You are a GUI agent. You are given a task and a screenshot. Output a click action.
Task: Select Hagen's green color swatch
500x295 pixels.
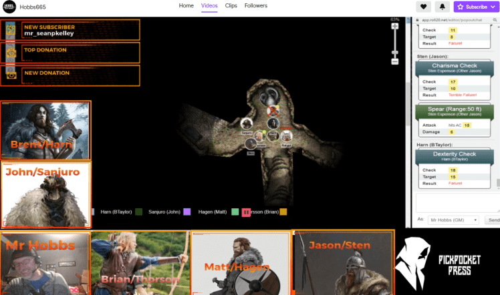235,212
